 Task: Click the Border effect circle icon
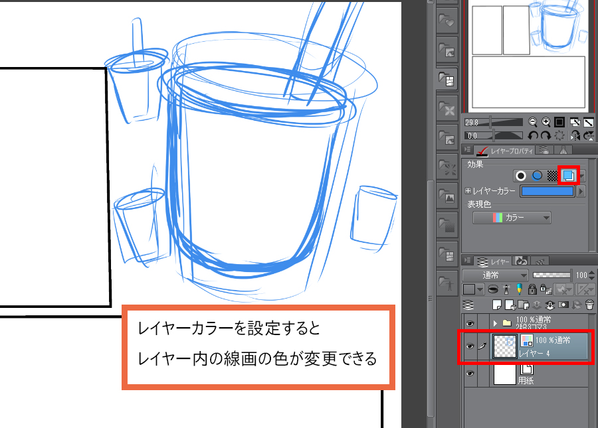(x=522, y=176)
